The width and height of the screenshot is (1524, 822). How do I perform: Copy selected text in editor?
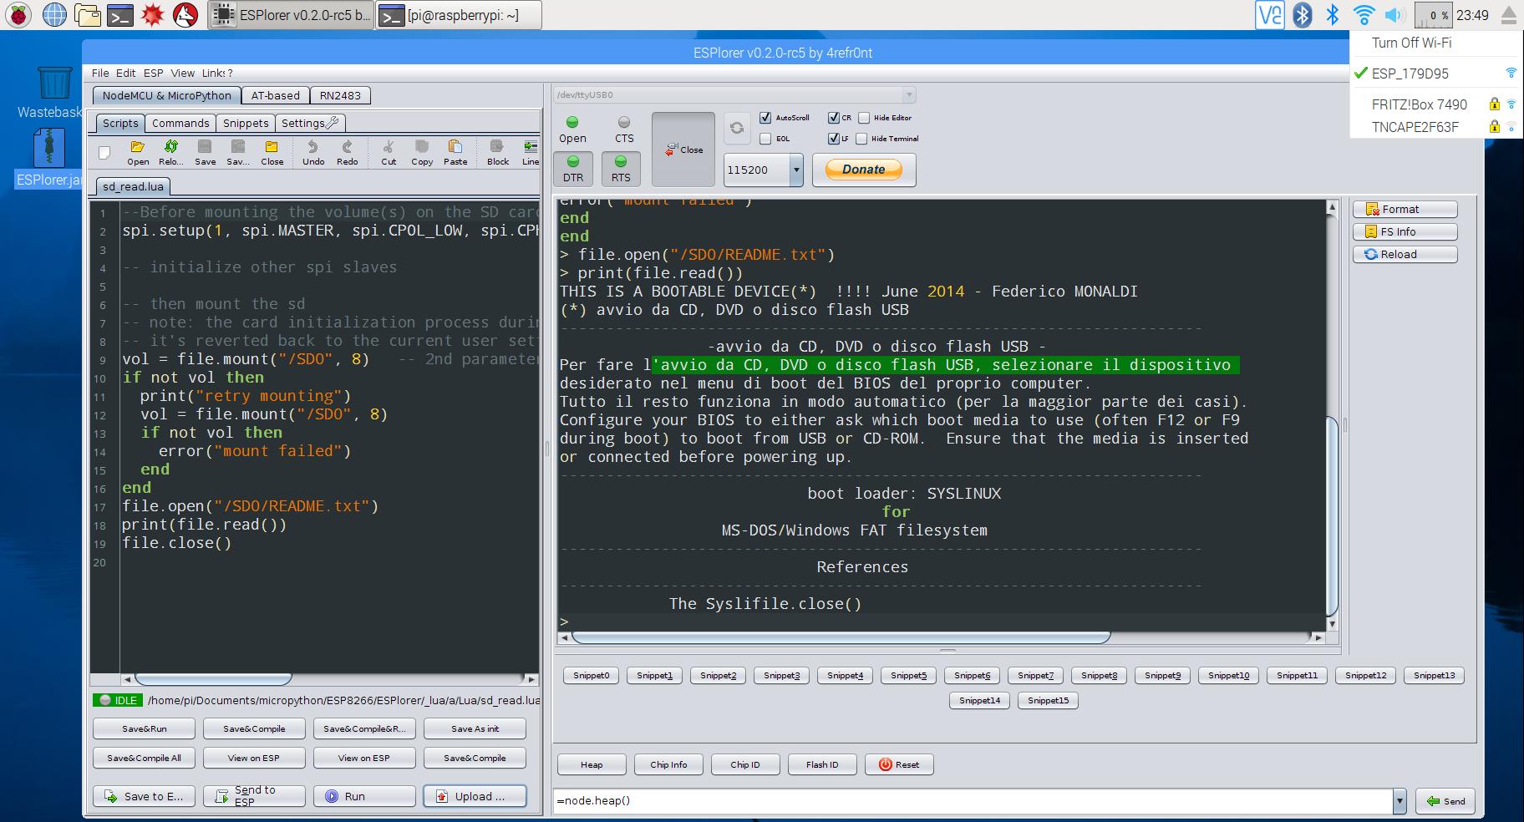(x=422, y=152)
